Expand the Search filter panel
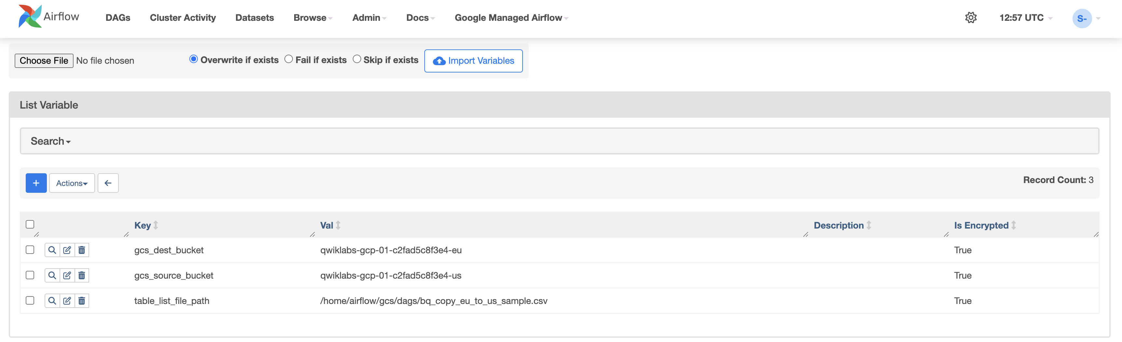Screen dimensions: 1122x342 (x=50, y=141)
